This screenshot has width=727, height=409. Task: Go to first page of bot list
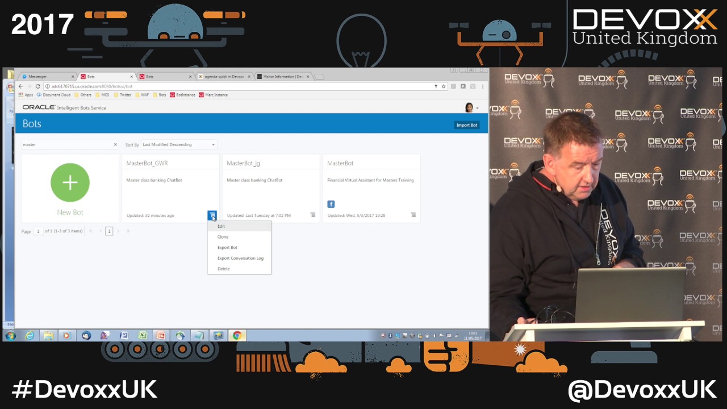pyautogui.click(x=90, y=231)
